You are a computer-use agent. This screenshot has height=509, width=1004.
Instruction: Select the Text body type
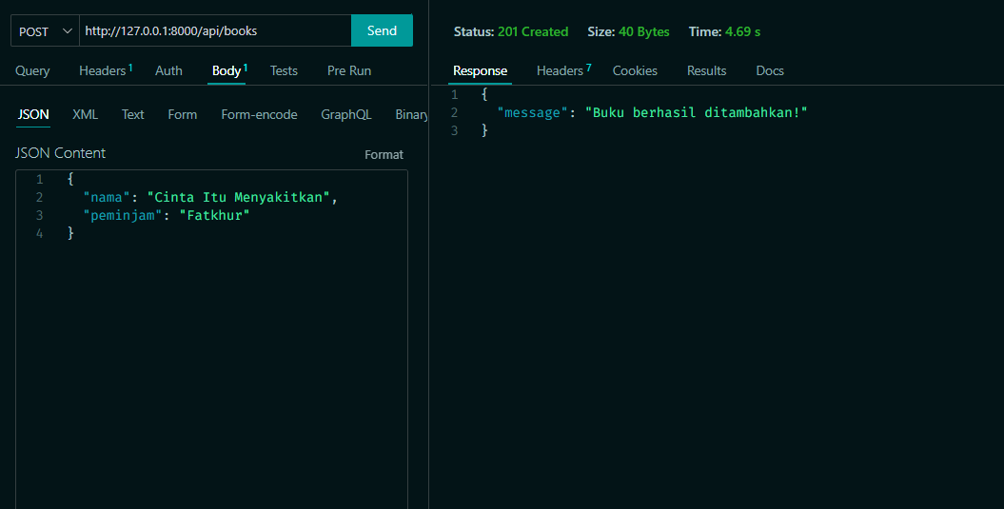point(132,114)
